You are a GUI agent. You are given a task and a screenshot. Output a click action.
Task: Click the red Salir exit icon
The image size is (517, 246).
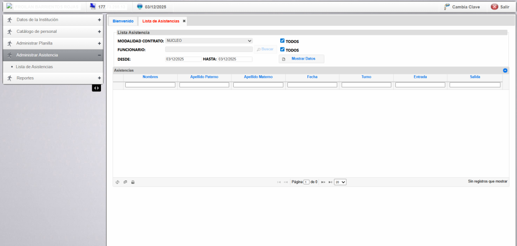point(494,7)
